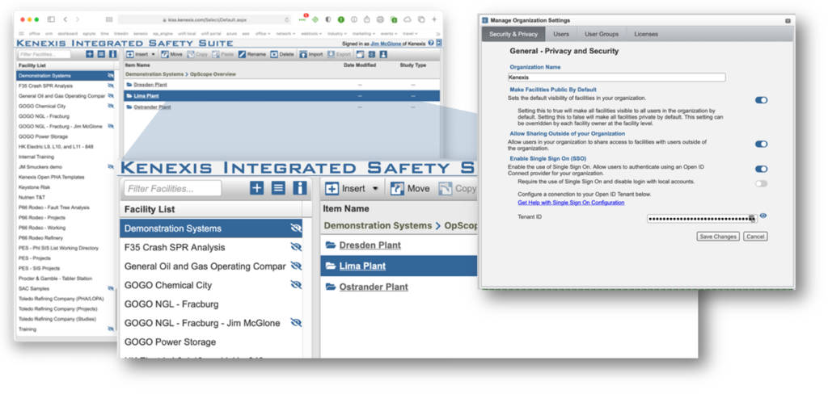
Task: Click Filter Facilities field in the magnified inset
Action: (x=172, y=188)
